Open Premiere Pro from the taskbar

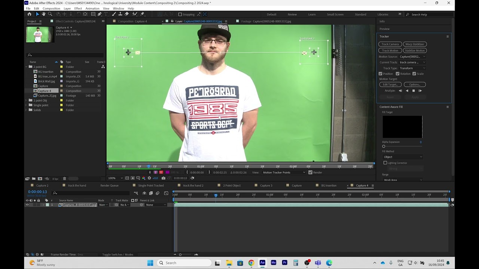(x=285, y=263)
